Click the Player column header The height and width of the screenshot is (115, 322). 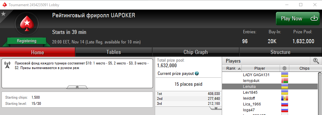[x=260, y=68]
